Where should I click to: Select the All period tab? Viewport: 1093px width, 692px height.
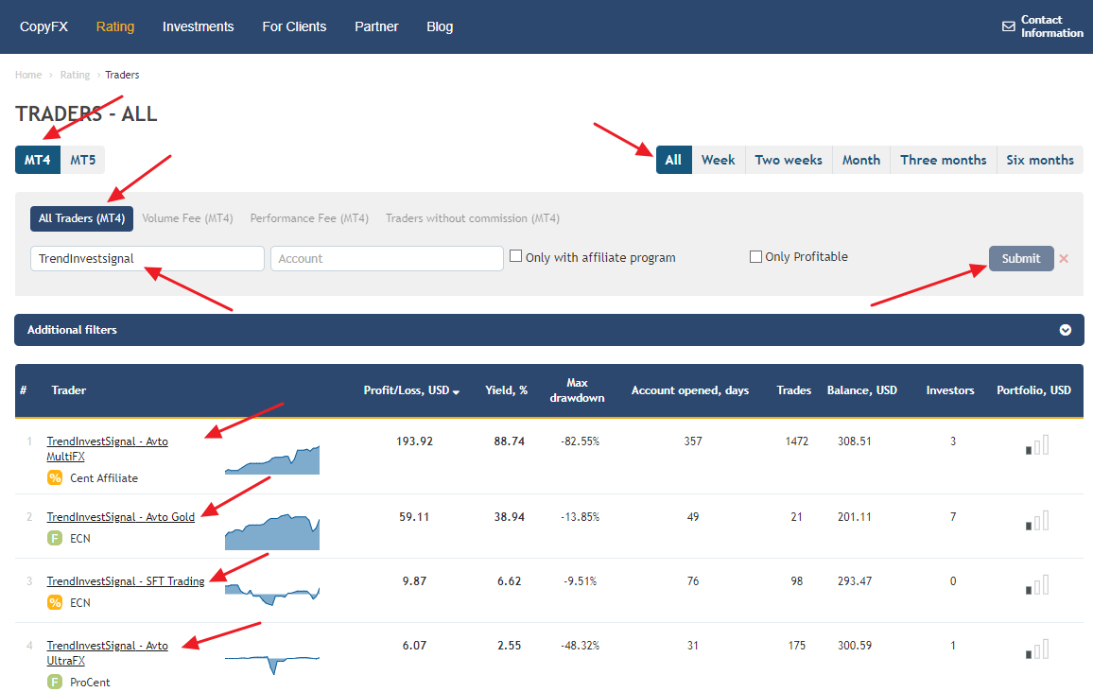pos(673,160)
